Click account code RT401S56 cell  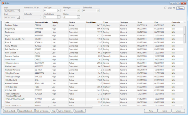(43, 83)
